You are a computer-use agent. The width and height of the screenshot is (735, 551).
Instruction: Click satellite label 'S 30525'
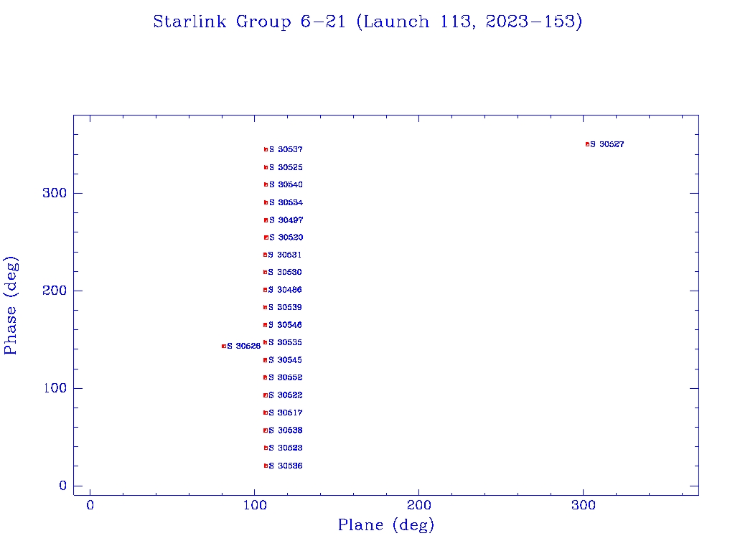(286, 167)
